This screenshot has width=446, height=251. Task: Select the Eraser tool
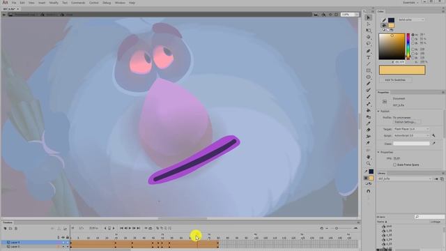click(x=369, y=130)
